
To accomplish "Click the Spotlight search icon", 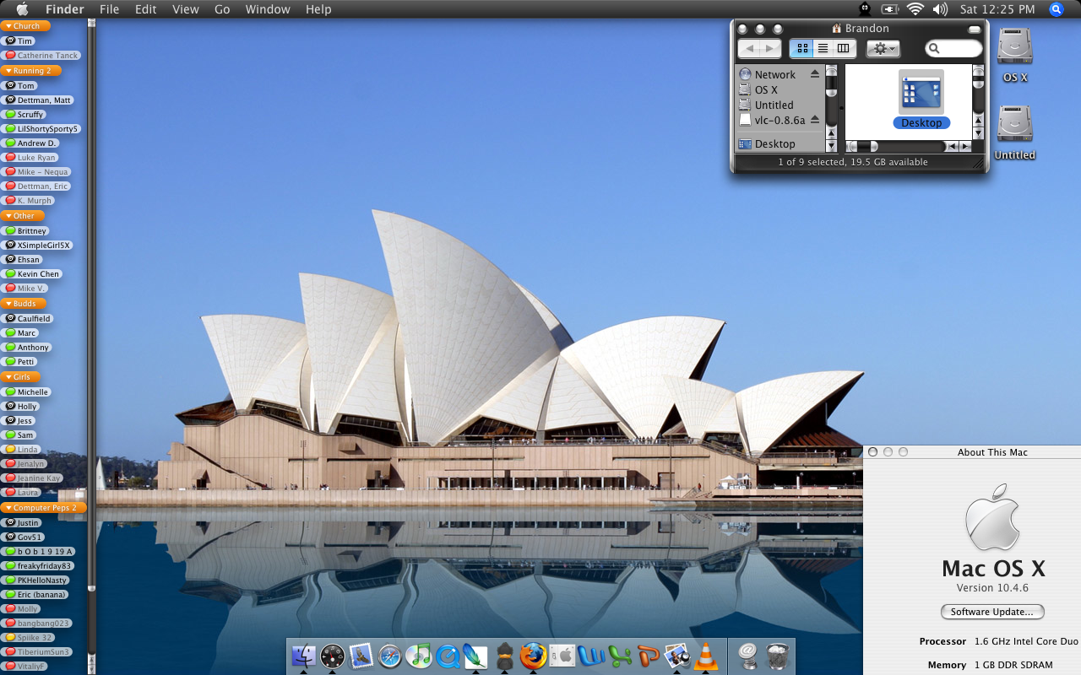I will [x=1056, y=9].
